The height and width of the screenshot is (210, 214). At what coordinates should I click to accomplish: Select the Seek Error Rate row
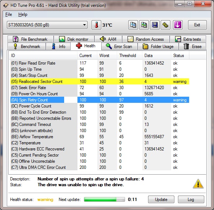point(100,88)
